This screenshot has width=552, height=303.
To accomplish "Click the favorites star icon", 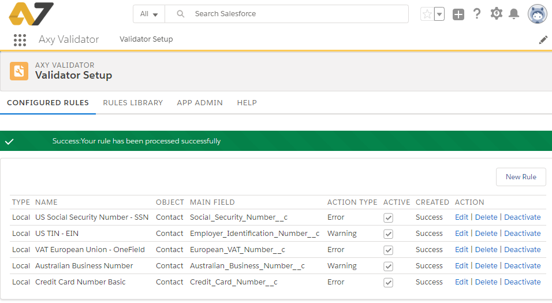I will coord(427,14).
